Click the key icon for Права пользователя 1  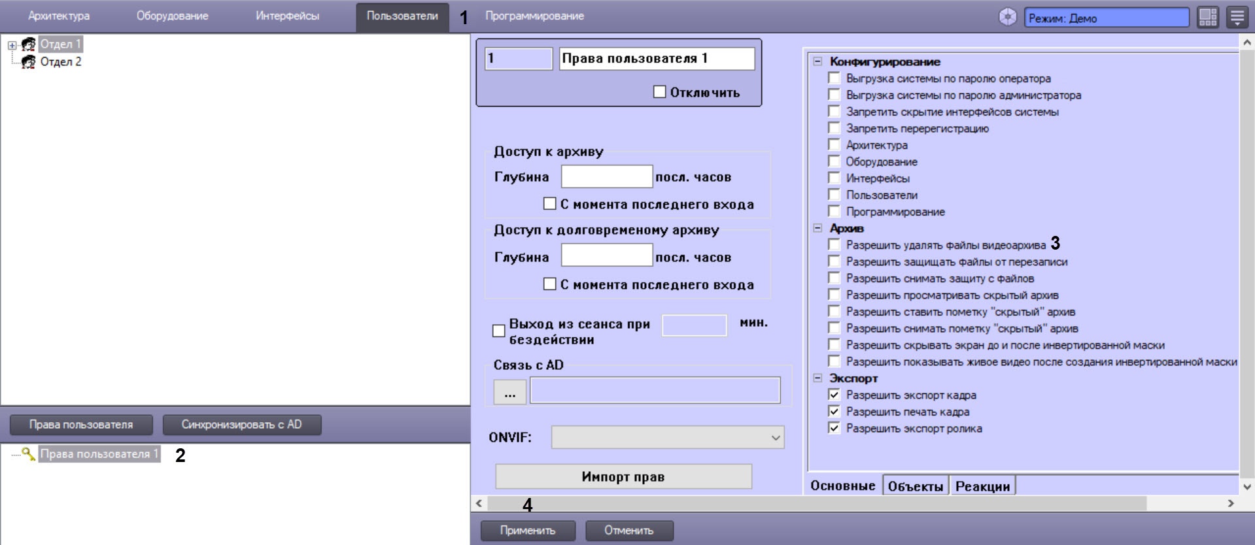pyautogui.click(x=29, y=454)
